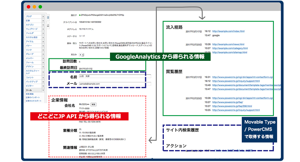The width and height of the screenshot is (300, 162).
Task: Expand the カテゴリ menu arrow
Action: pos(43,25)
